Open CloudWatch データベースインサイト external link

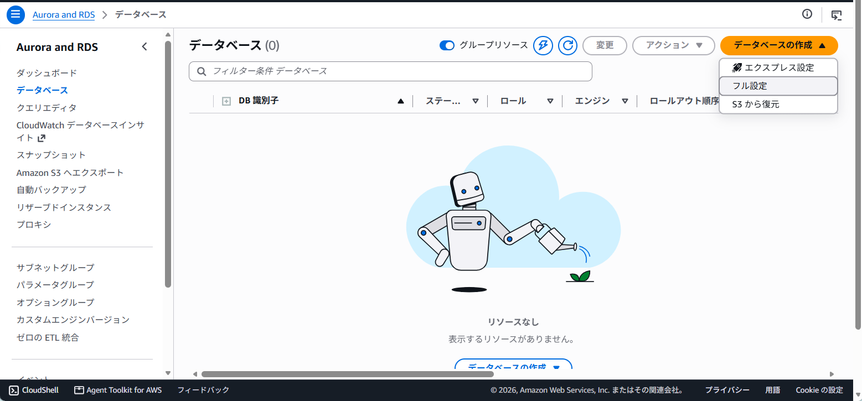(80, 132)
